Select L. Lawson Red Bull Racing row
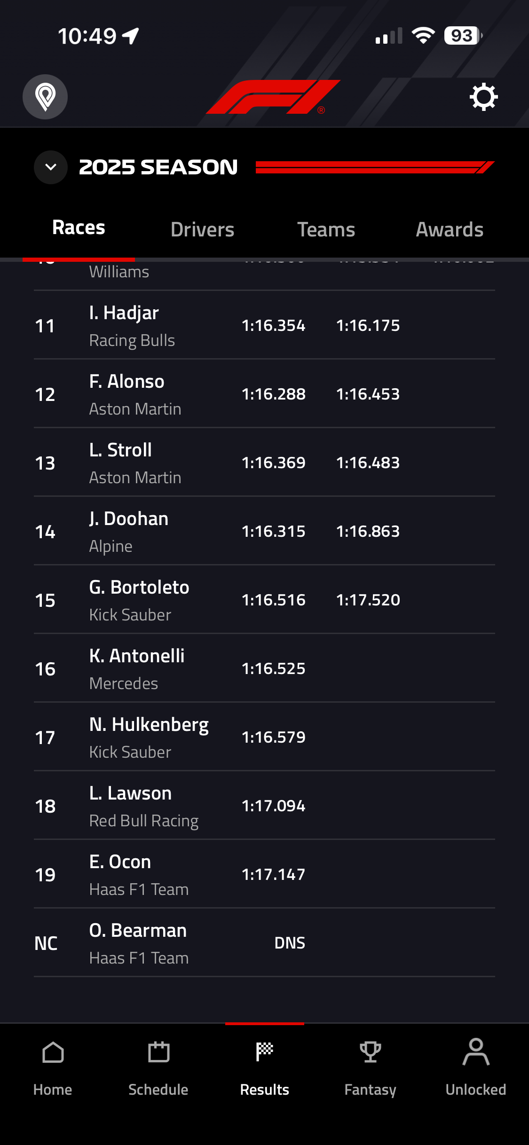Viewport: 529px width, 1145px height. point(264,806)
